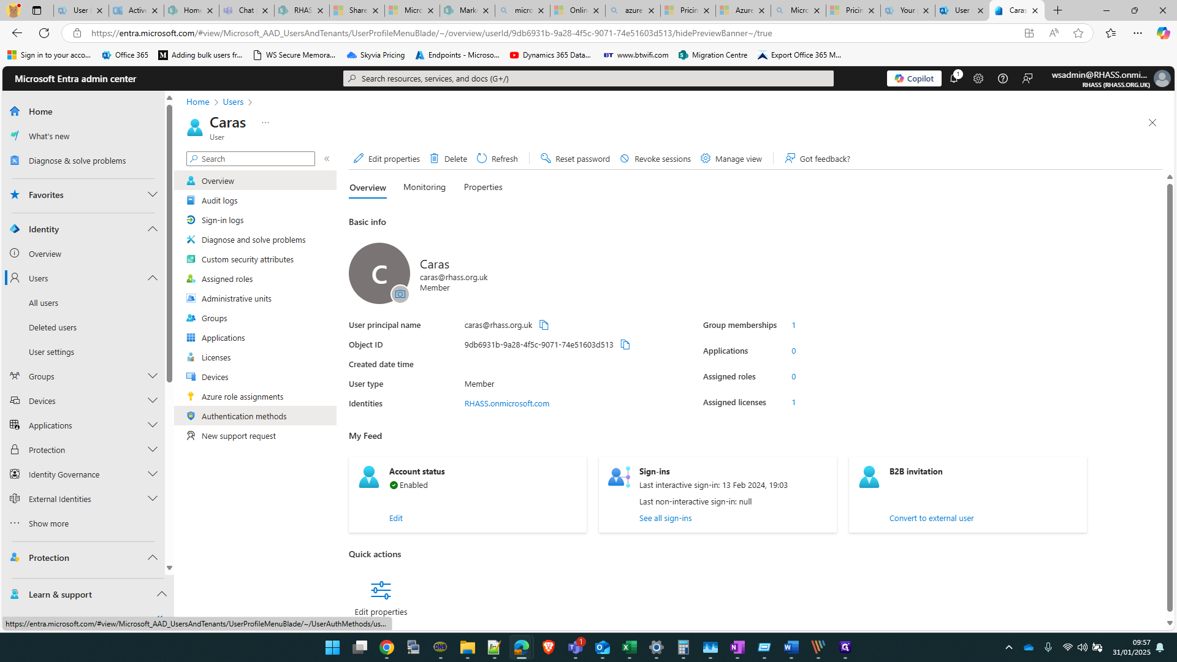Open All users in navigation

pyautogui.click(x=44, y=303)
